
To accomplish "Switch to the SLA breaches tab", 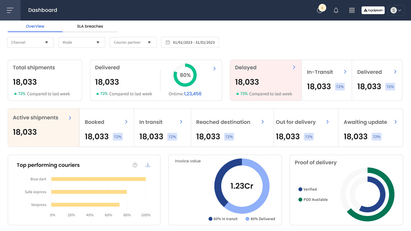I will [90, 26].
